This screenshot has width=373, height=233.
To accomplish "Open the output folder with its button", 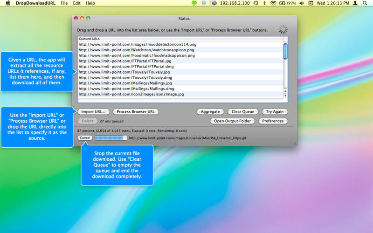I will [232, 121].
